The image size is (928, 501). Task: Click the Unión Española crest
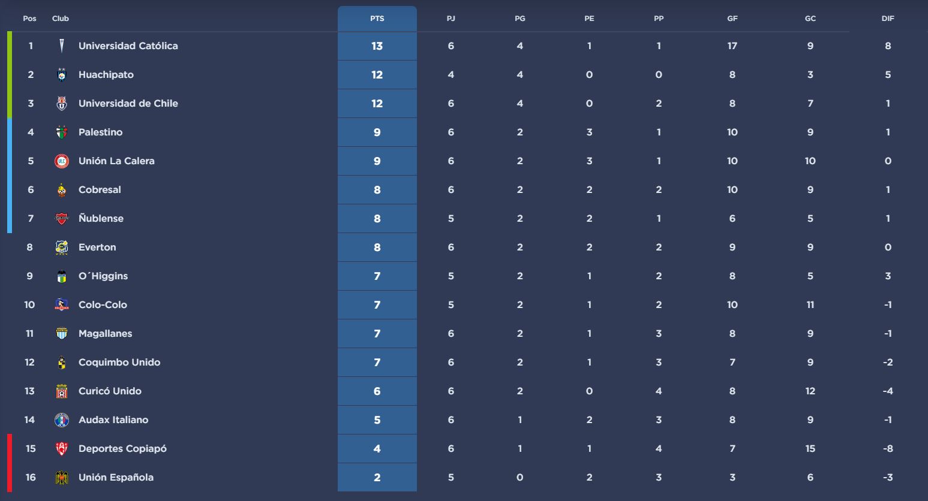(x=62, y=478)
